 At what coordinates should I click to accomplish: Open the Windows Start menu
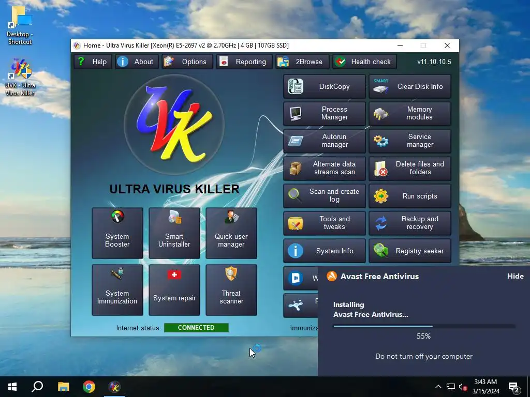click(x=12, y=387)
